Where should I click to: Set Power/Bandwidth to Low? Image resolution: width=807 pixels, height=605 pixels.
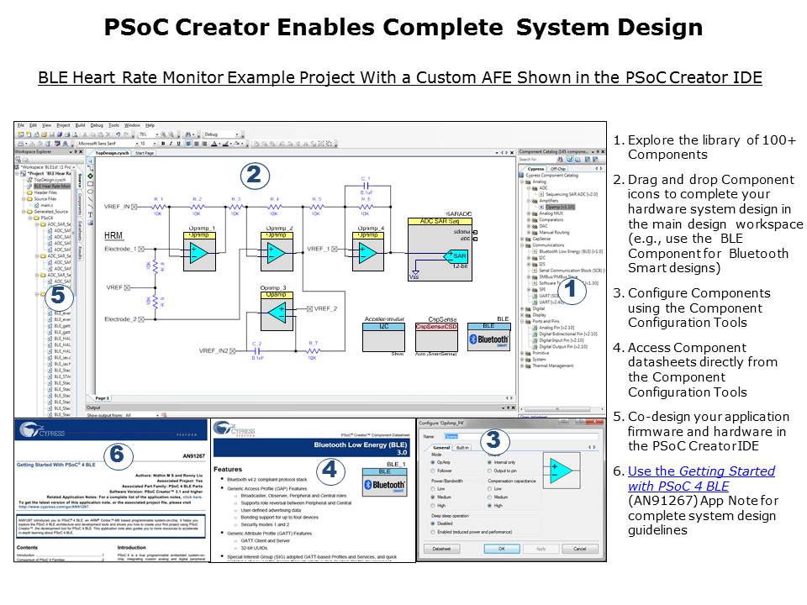tap(432, 488)
